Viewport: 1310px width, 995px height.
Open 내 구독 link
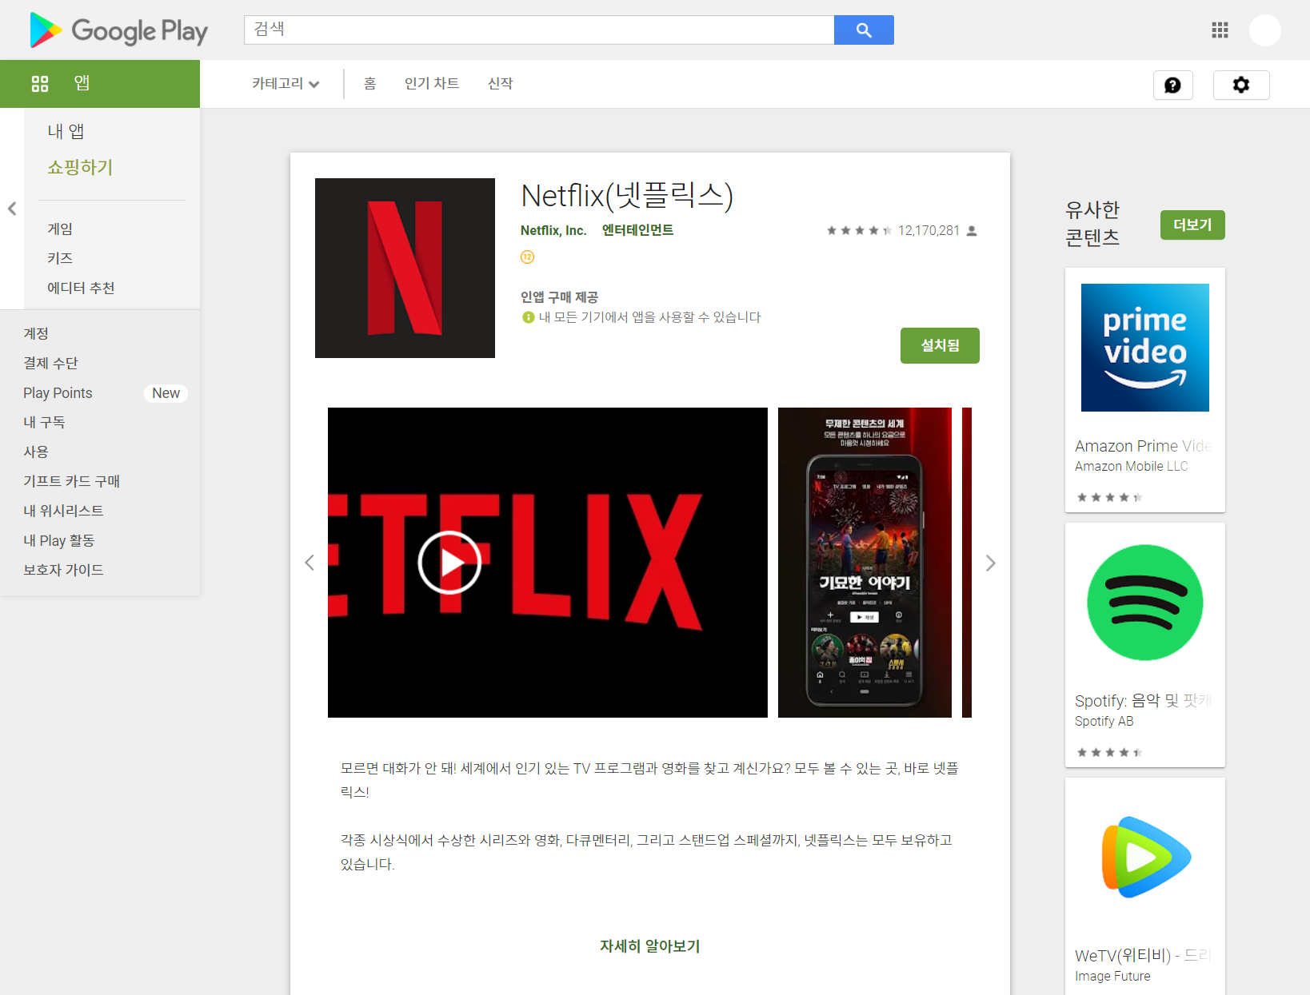coord(44,422)
